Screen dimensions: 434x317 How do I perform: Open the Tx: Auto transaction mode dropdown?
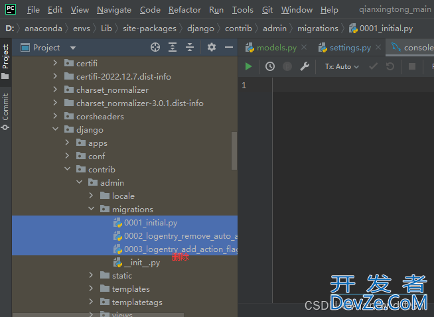(x=342, y=66)
